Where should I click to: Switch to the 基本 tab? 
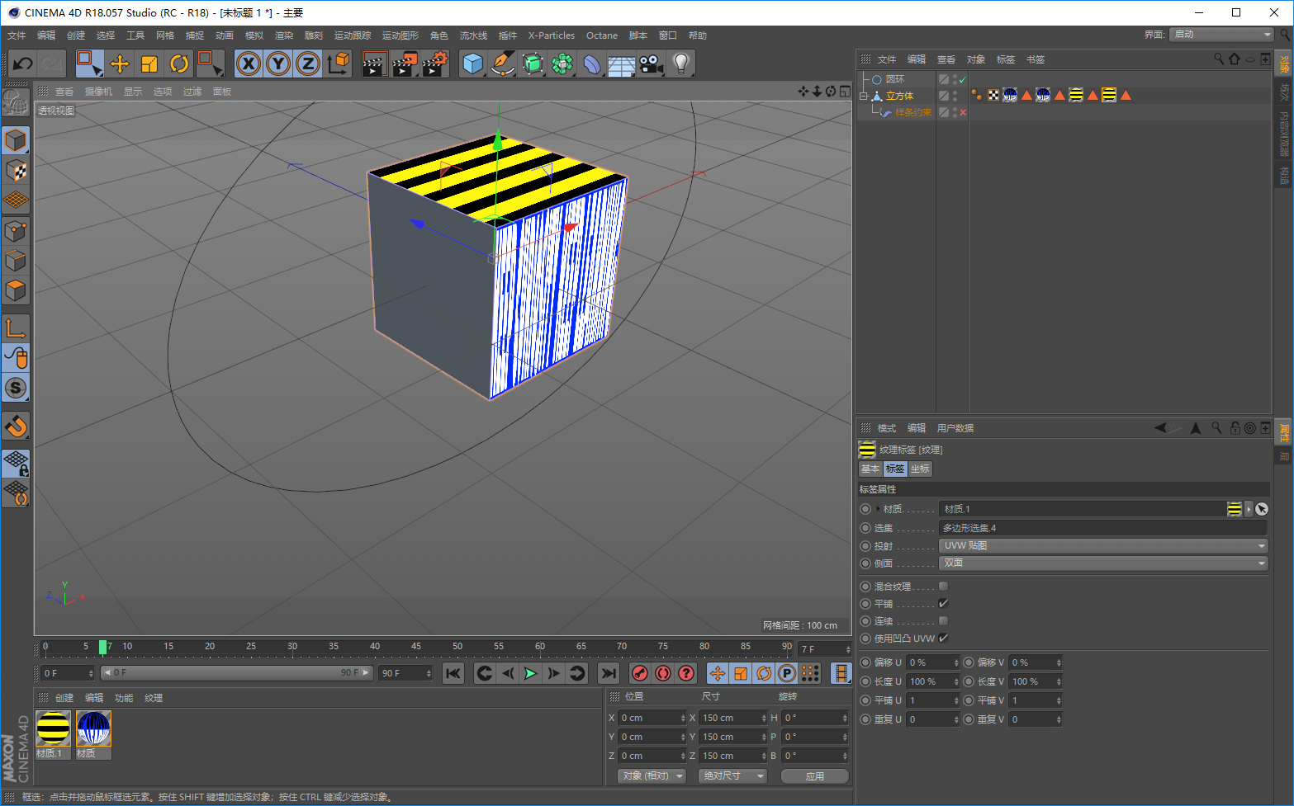click(x=870, y=469)
